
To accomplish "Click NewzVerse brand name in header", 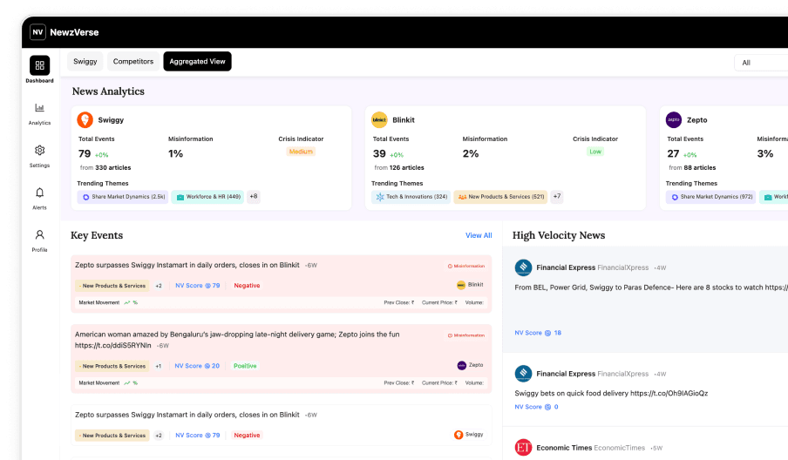I will click(x=74, y=32).
